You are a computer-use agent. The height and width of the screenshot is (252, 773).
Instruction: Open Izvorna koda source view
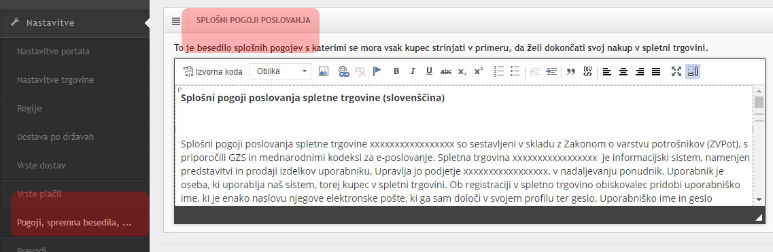point(213,71)
